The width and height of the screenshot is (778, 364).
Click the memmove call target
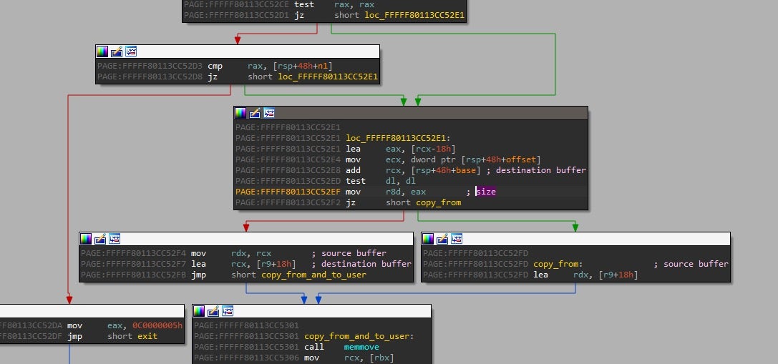pos(363,347)
